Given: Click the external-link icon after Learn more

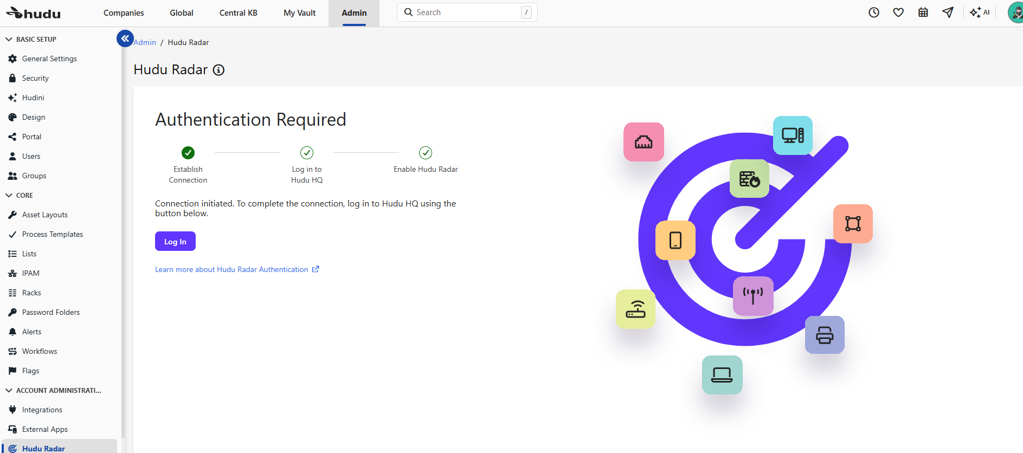Looking at the screenshot, I should click(316, 269).
